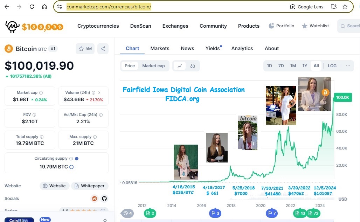
Task: Open the DexScan menu
Action: tap(140, 26)
